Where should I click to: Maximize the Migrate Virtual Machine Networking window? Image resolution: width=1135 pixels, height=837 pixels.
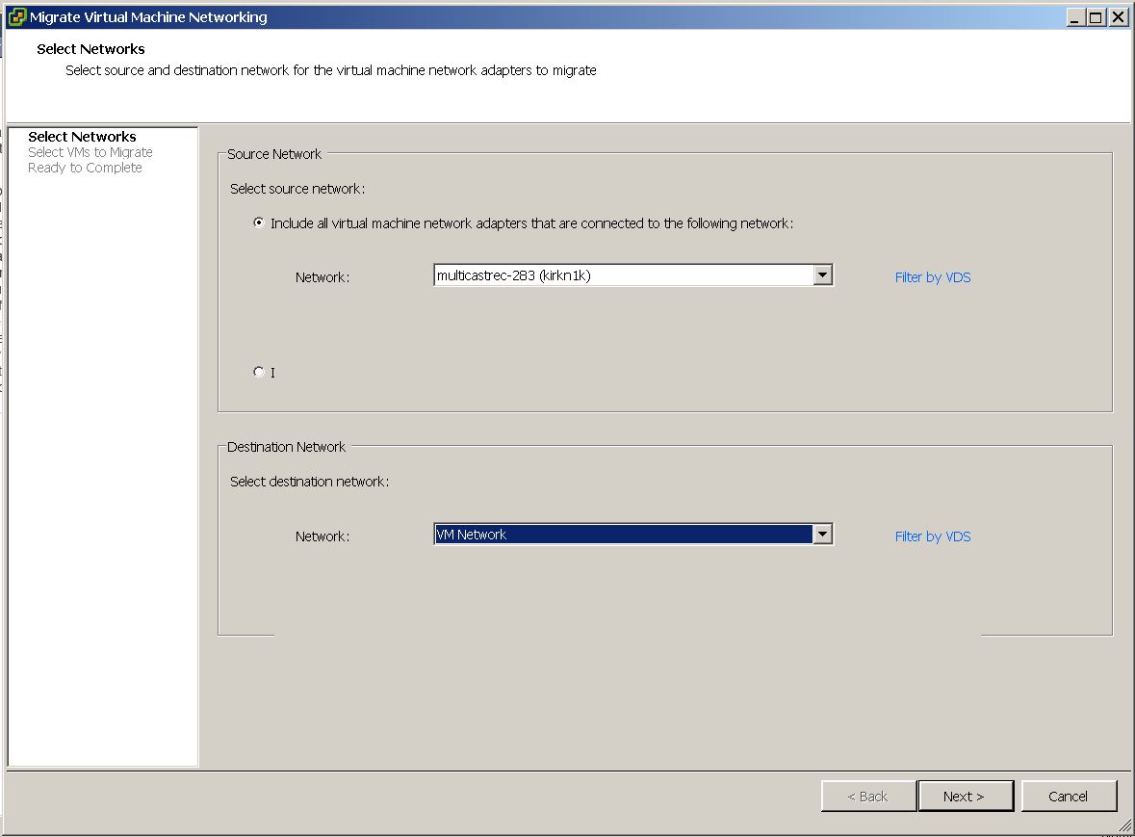(x=1096, y=17)
